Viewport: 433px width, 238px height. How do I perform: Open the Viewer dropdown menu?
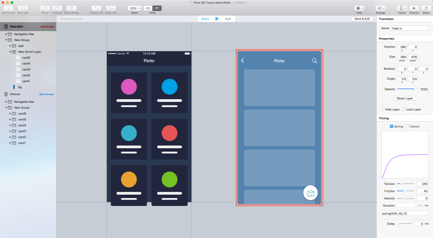[402, 8]
